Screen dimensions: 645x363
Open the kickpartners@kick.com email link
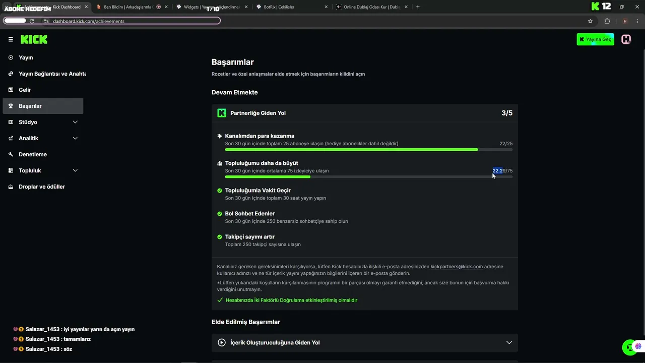click(457, 267)
